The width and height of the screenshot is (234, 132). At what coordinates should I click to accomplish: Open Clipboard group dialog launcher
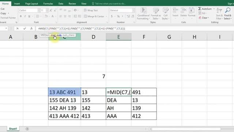pos(16,22)
